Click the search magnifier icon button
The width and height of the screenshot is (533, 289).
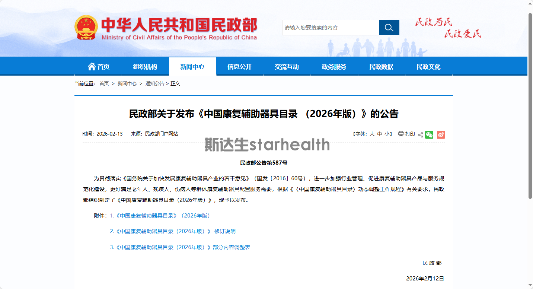coord(389,28)
